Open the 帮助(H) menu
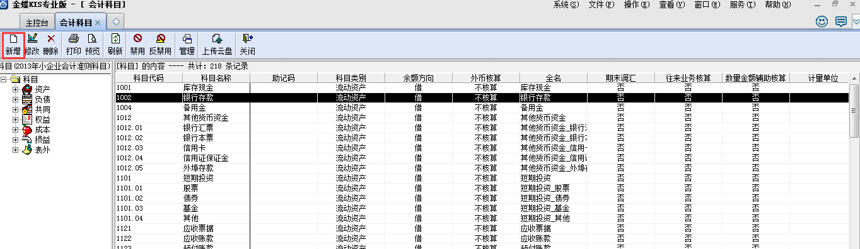The image size is (860, 249). pyautogui.click(x=777, y=5)
